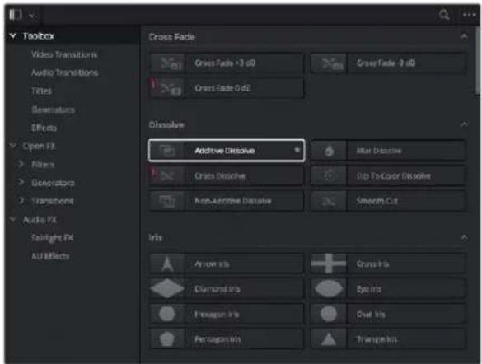The height and width of the screenshot is (364, 482).
Task: Click the Pentagon Iris icon
Action: [167, 339]
